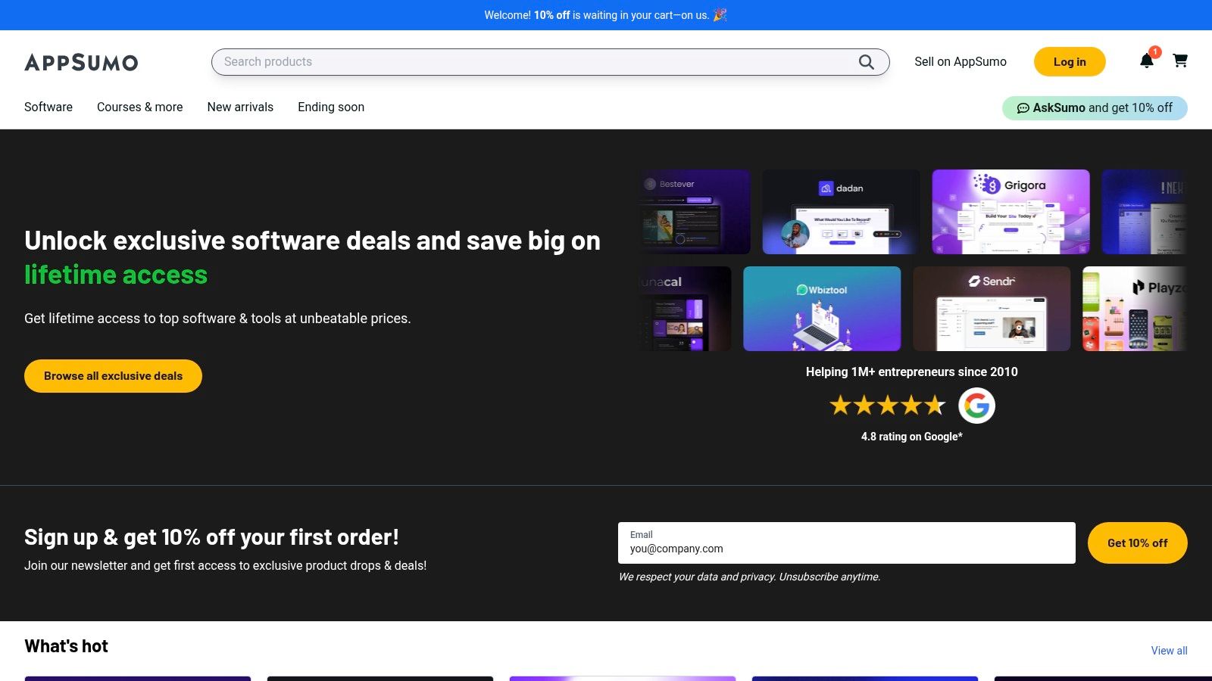This screenshot has height=681, width=1212.
Task: Click the five-star rating icons
Action: coord(888,406)
